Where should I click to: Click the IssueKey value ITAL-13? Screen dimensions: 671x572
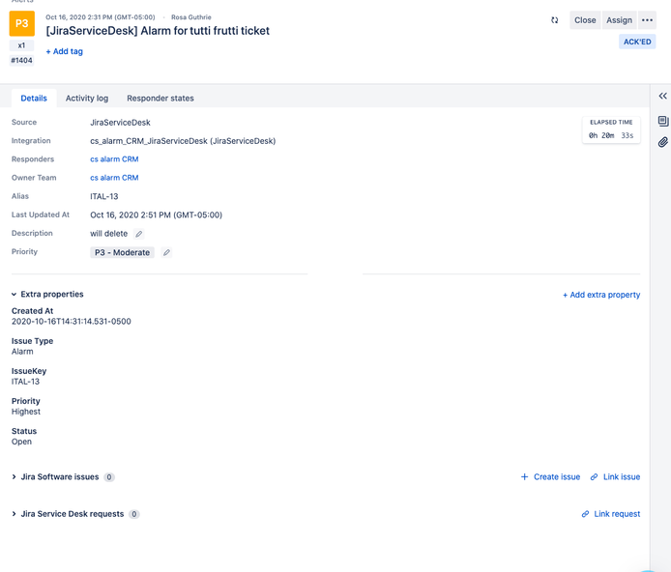25,382
